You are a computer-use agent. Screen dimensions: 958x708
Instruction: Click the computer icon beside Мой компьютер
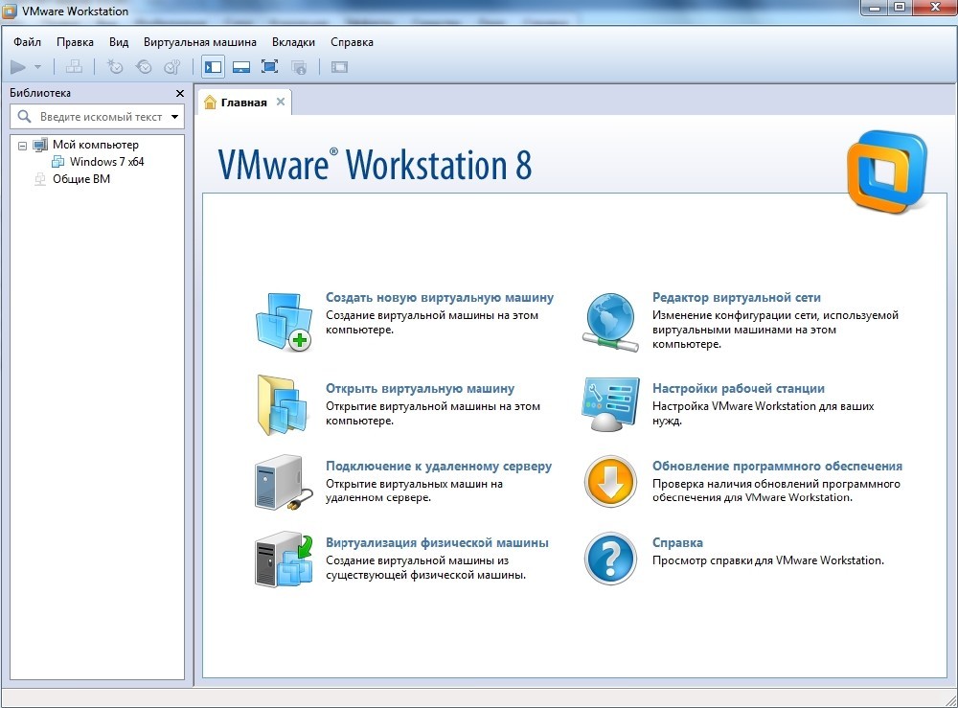tap(40, 146)
